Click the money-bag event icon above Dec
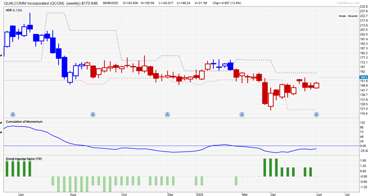This screenshot has height=196, width=368. click(167, 115)
